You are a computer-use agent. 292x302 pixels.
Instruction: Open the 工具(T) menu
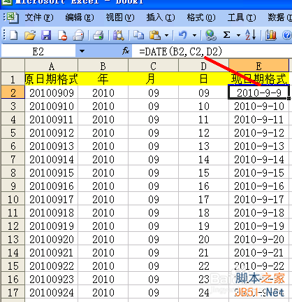(242, 18)
